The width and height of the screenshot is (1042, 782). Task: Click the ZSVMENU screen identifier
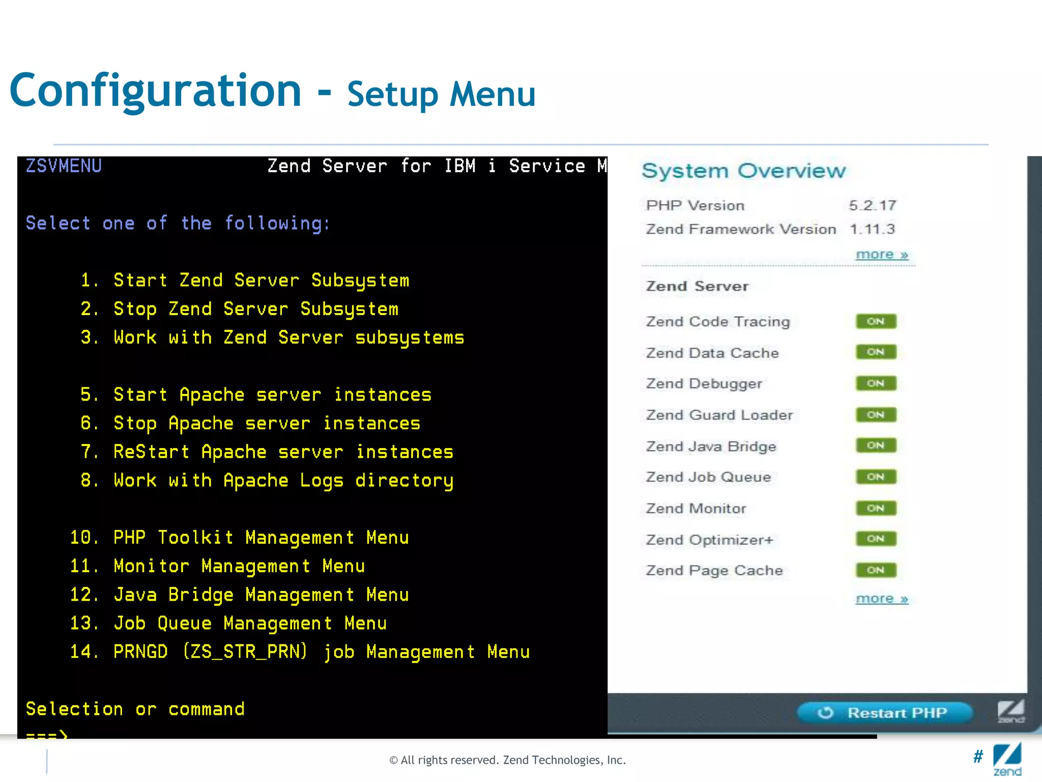click(x=64, y=166)
